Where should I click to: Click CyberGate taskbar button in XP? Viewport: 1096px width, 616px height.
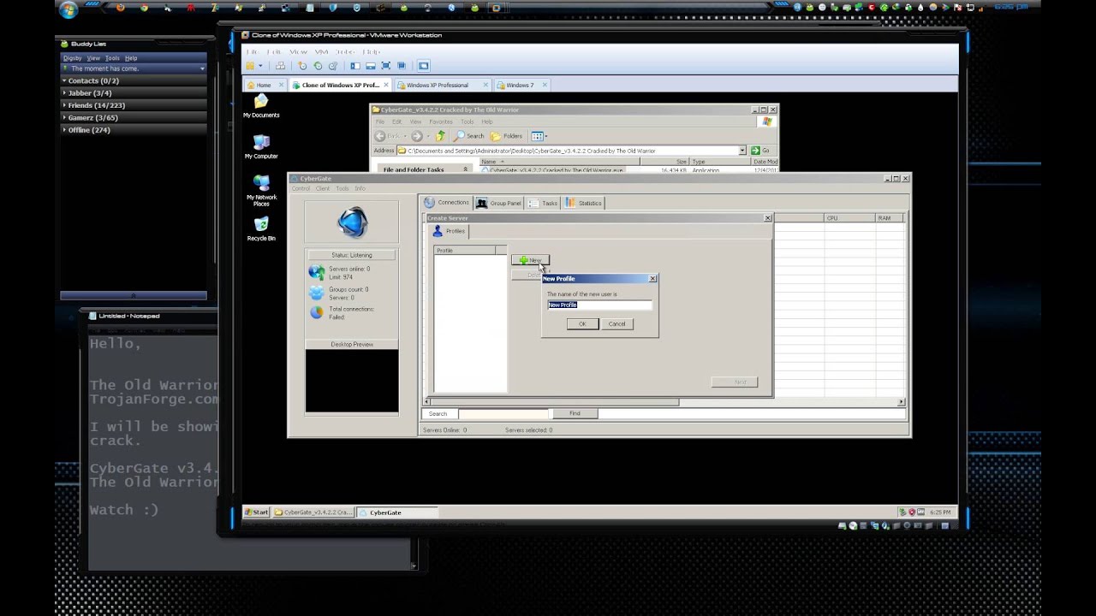(x=396, y=512)
